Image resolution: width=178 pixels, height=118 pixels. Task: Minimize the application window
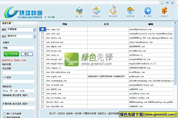coord(162,3)
